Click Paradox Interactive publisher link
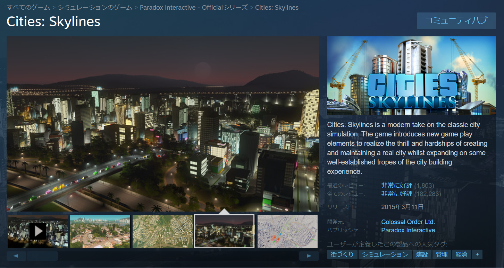 click(408, 230)
